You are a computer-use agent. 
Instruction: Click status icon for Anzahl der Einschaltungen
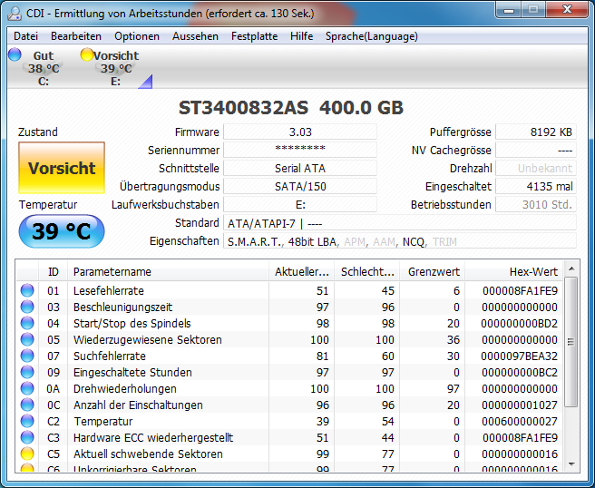click(27, 405)
